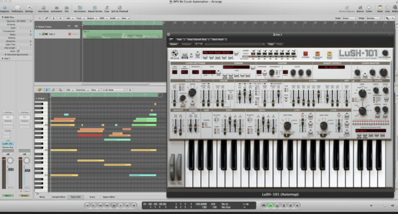Click the Stereo Out output slot

[x=8, y=147]
